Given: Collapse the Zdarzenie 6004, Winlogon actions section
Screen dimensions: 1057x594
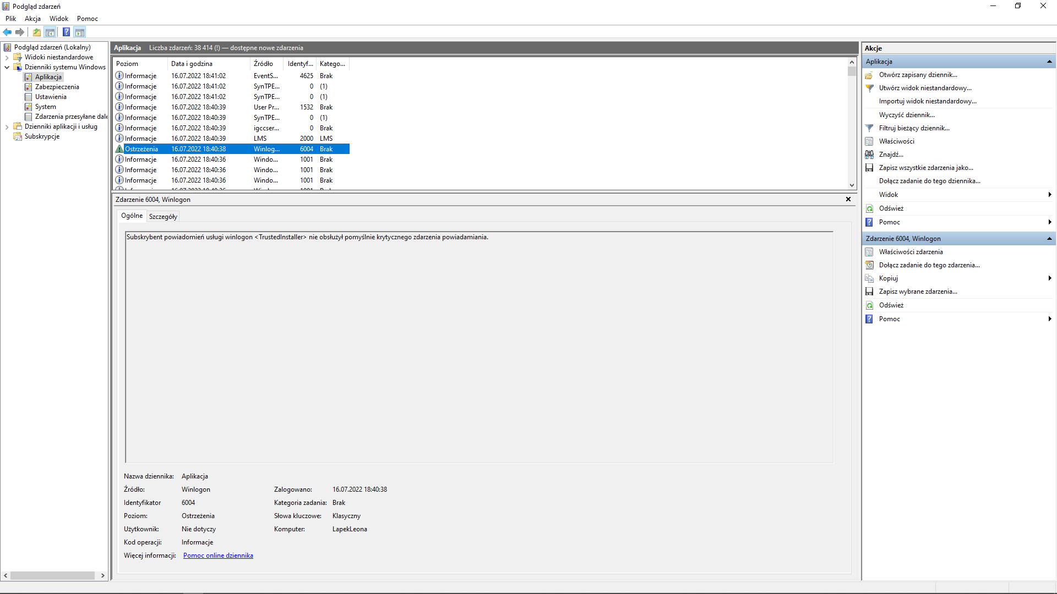Looking at the screenshot, I should (1049, 239).
